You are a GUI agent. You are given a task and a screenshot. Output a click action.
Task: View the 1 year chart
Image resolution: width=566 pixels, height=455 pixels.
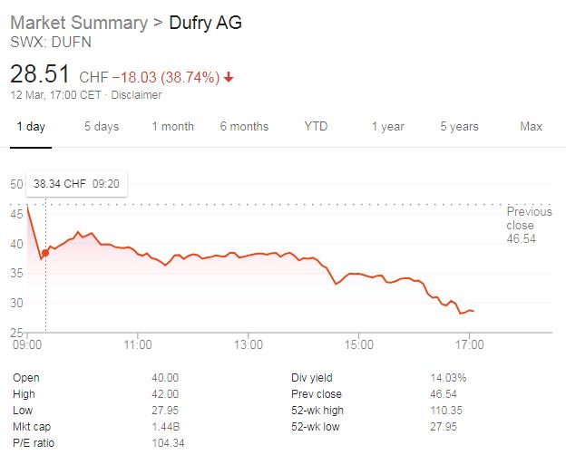point(388,127)
